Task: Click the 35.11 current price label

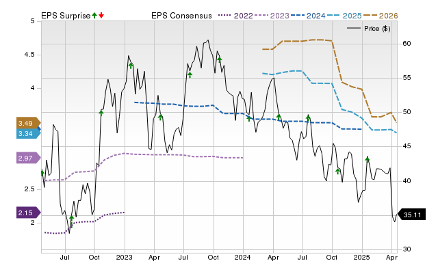Action: pos(411,215)
